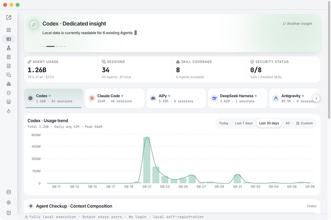Open the security shield sidebar icon
This screenshot has width=331, height=220.
[9, 93]
